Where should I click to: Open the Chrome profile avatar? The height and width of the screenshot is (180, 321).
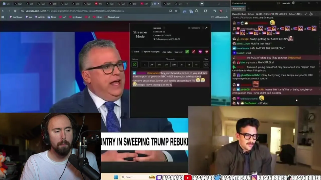tap(221, 11)
